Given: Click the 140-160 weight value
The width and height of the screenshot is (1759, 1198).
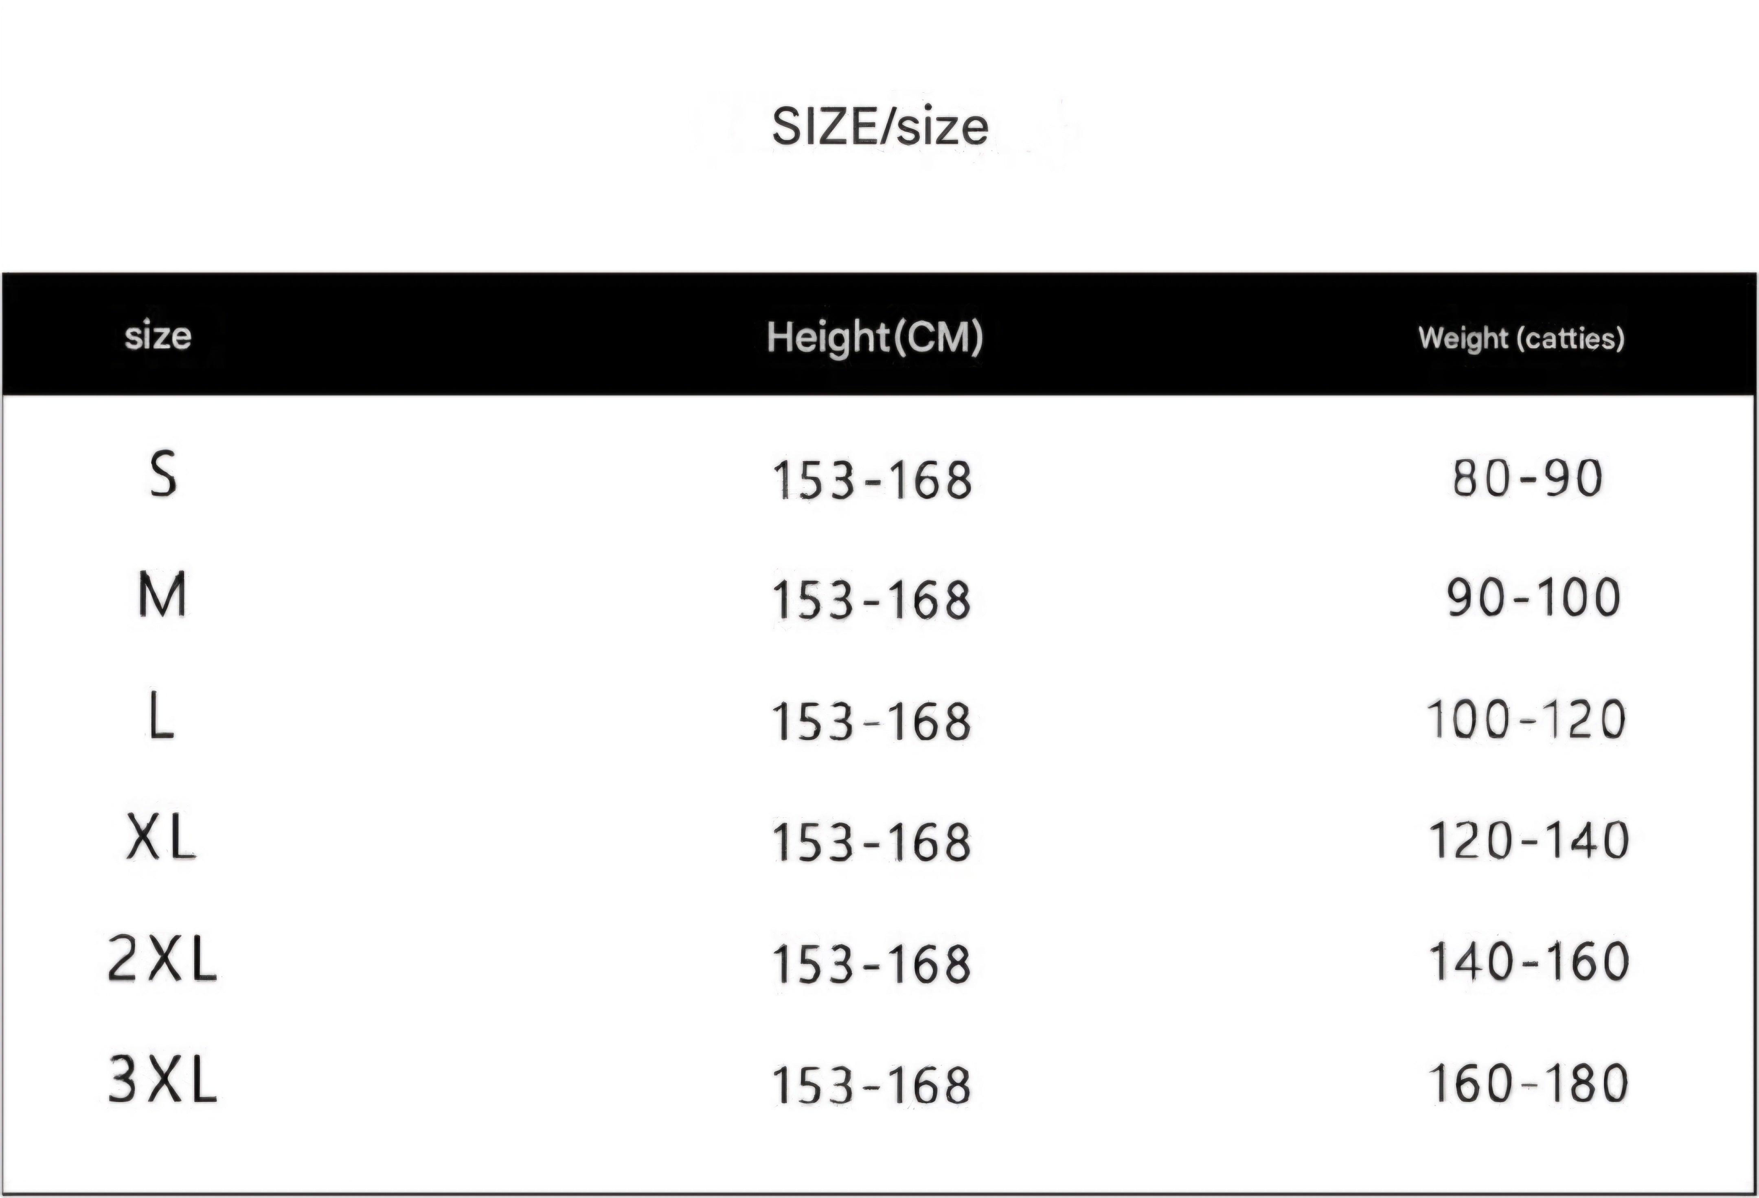Looking at the screenshot, I should pyautogui.click(x=1528, y=961).
